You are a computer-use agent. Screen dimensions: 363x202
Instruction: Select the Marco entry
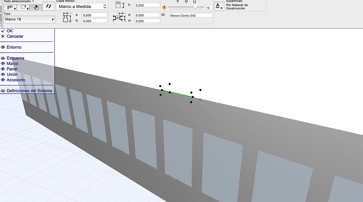tap(12, 64)
